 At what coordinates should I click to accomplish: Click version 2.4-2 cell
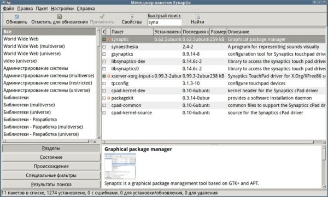point(188,47)
